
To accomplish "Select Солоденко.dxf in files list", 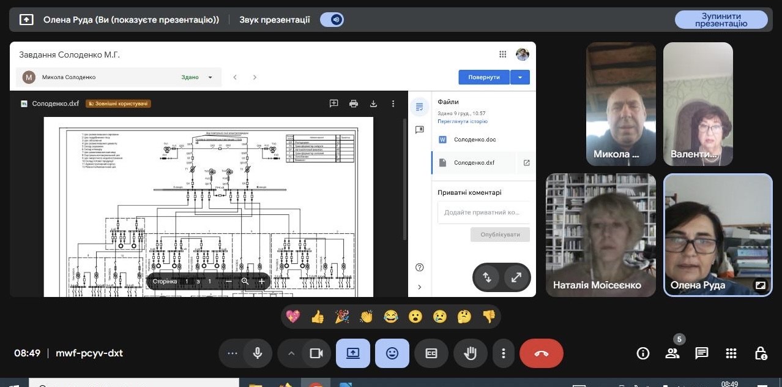I will tap(474, 163).
